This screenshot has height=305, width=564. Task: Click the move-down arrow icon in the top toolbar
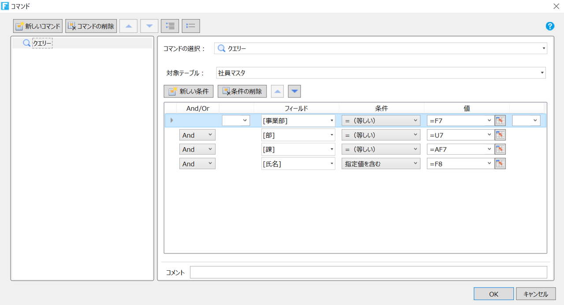pyautogui.click(x=149, y=25)
